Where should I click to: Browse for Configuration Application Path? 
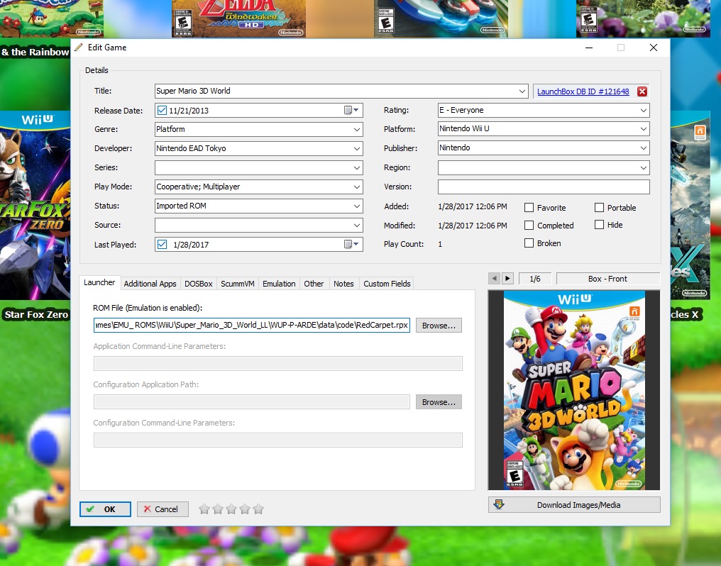tap(439, 402)
